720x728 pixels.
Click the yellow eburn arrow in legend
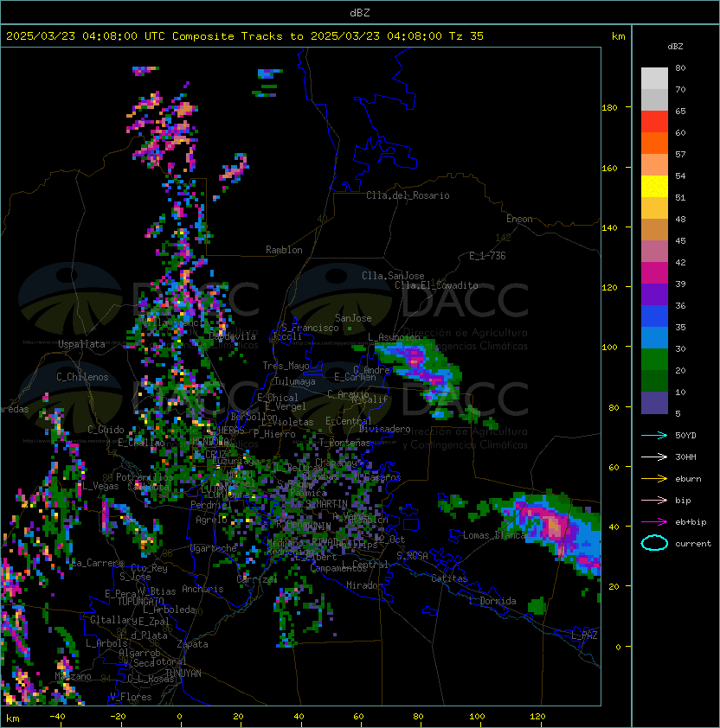click(x=654, y=479)
